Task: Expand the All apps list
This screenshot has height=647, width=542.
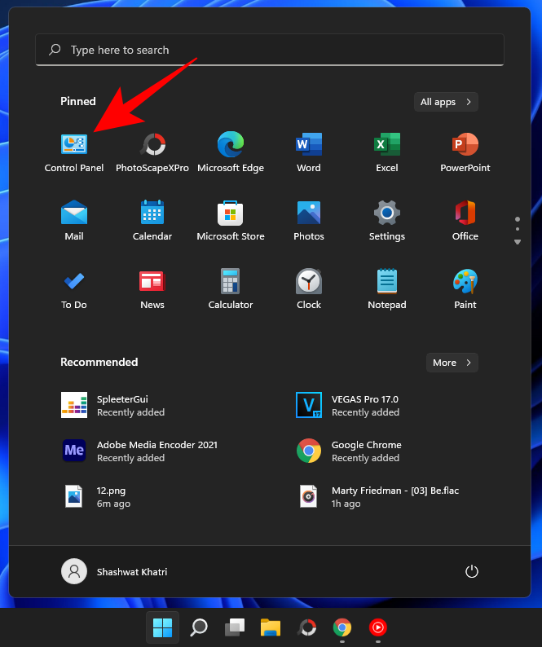Action: [446, 102]
